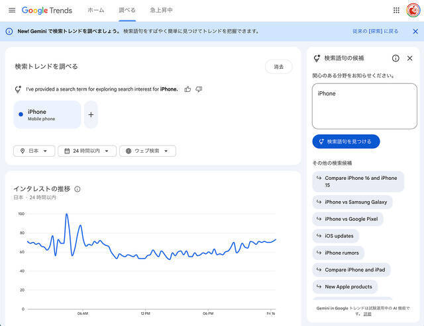This screenshot has height=326, width=424.
Task: Open info icon in search suggestions panel
Action: (396, 58)
